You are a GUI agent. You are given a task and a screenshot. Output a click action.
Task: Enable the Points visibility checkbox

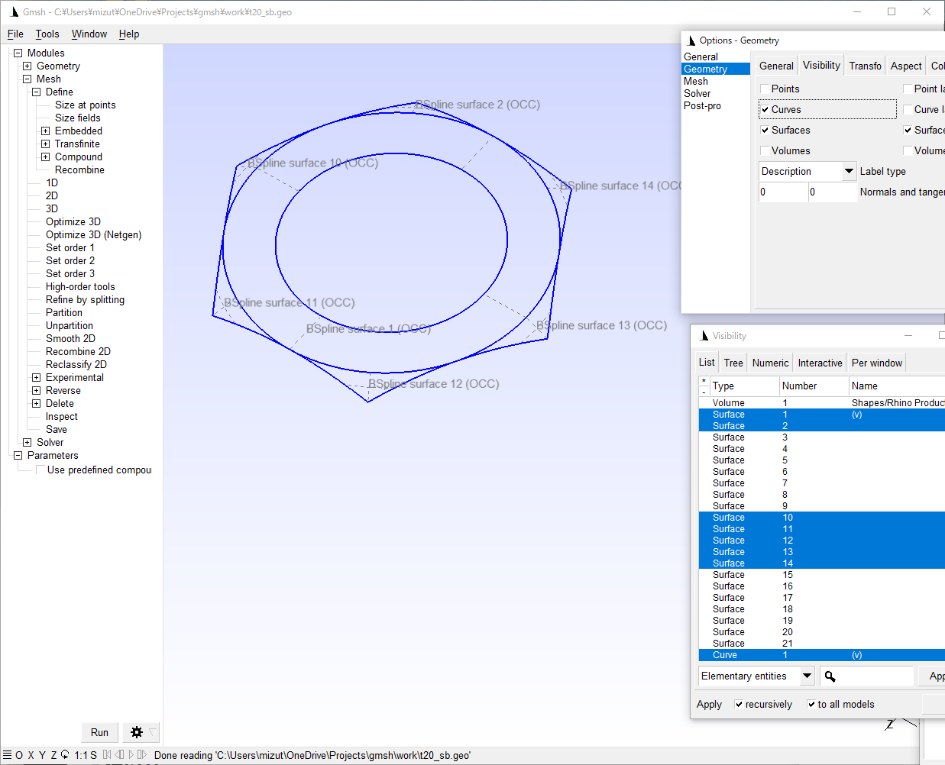point(763,89)
